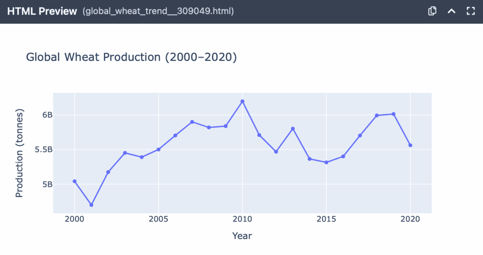Select the peak data point at year 2010
This screenshot has height=255, width=483.
(x=242, y=101)
